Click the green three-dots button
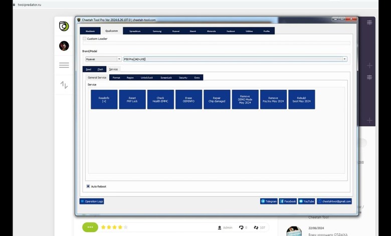This screenshot has width=391, height=236. 90,227
